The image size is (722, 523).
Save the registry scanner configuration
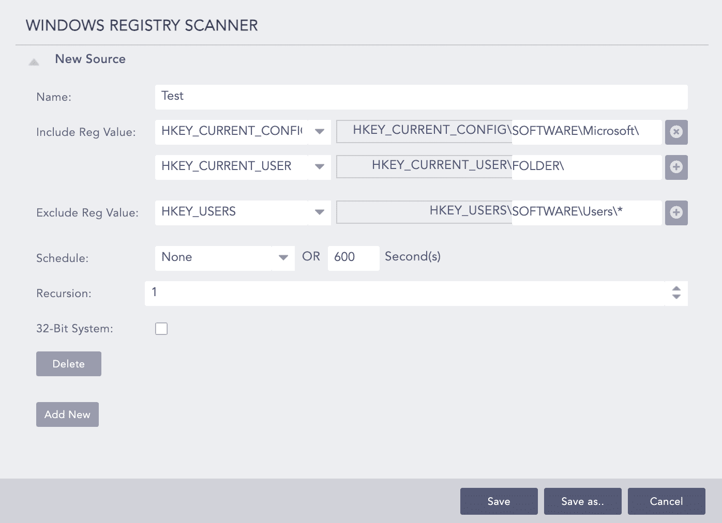[499, 501]
